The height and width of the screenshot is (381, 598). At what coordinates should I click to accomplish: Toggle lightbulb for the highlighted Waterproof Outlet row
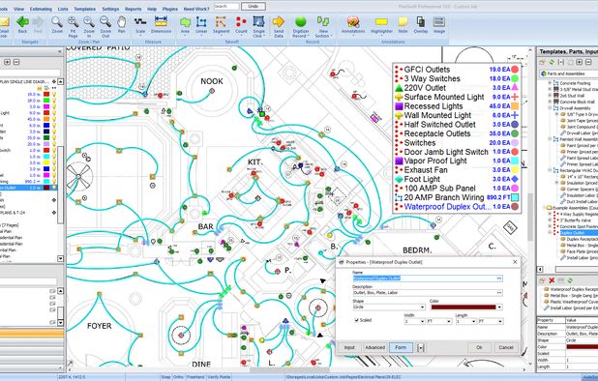click(x=54, y=188)
